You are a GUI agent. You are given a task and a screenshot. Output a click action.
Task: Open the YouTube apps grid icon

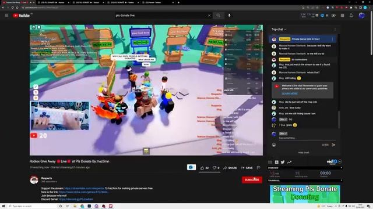(342, 16)
